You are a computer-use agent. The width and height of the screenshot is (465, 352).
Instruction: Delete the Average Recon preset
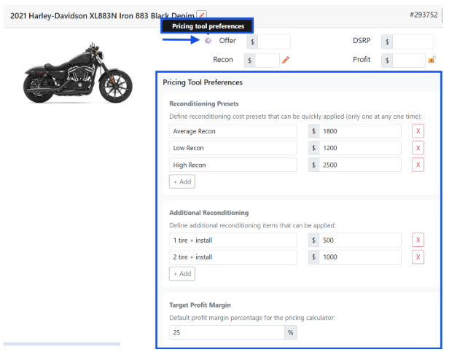click(x=418, y=131)
